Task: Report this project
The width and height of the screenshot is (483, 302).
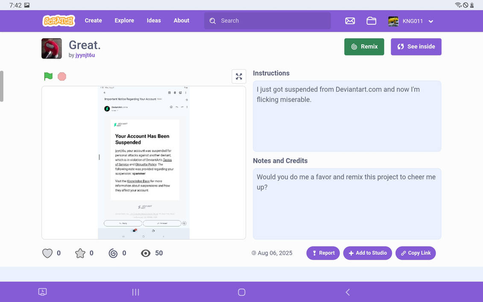Action: [x=323, y=253]
